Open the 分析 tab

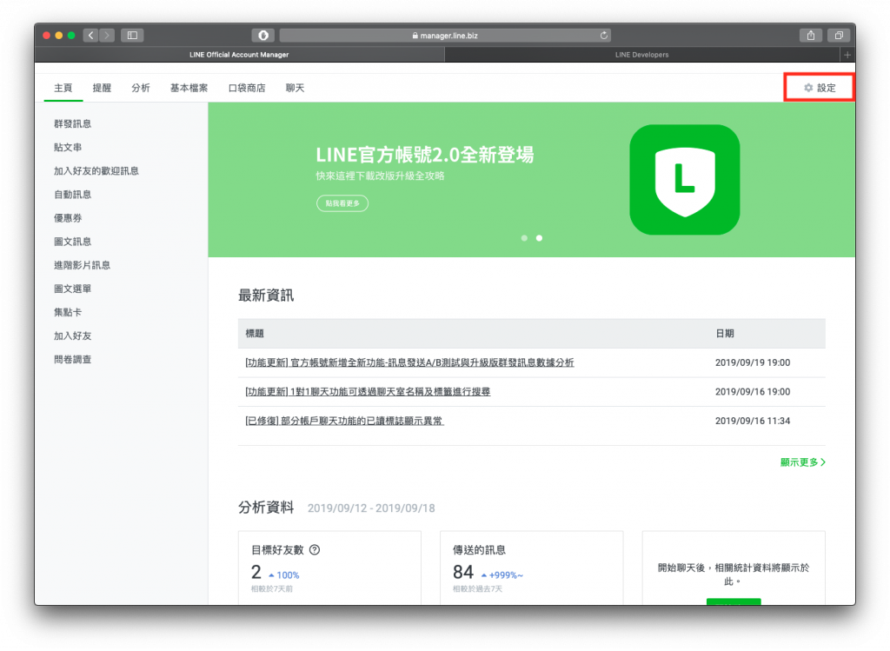point(141,88)
